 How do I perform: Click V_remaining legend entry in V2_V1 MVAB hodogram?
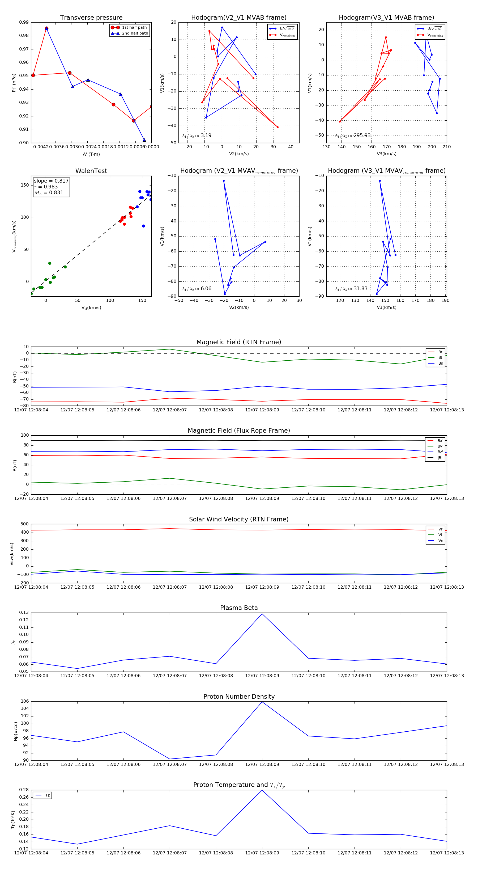point(282,35)
